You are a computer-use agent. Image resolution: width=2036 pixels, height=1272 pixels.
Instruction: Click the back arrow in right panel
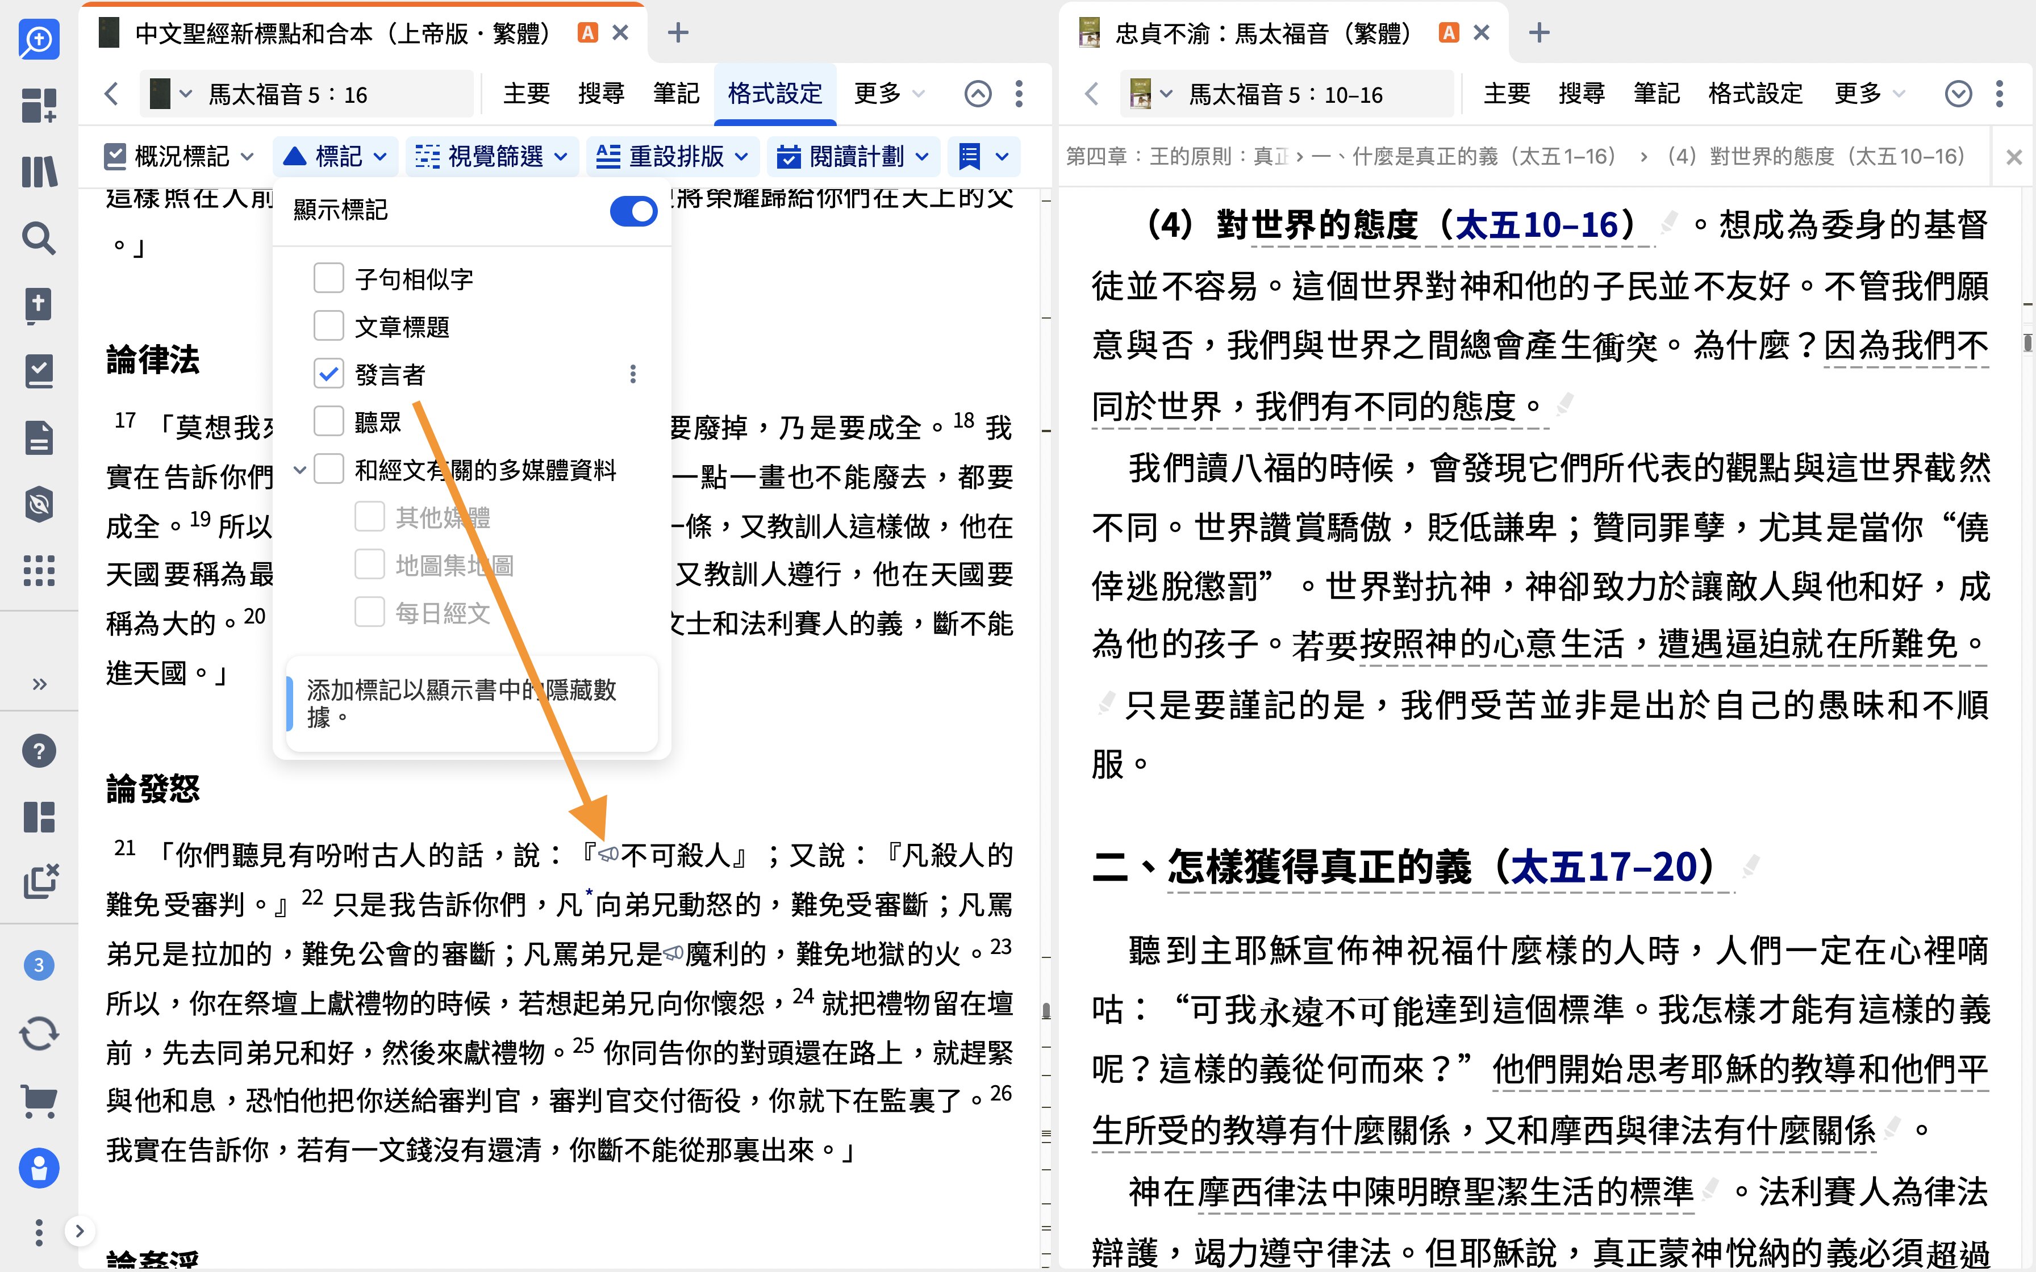tap(1091, 93)
